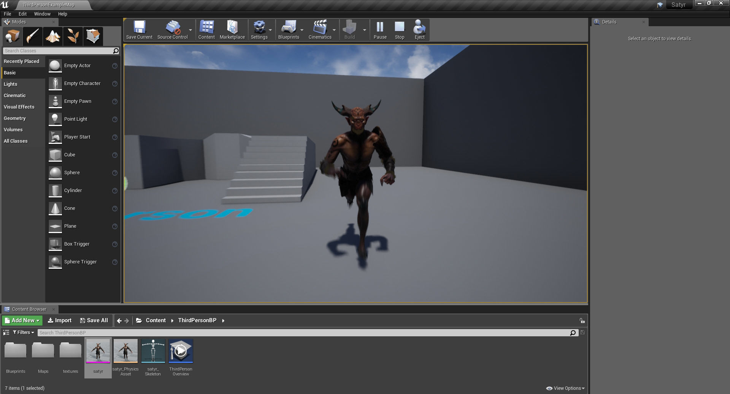Image resolution: width=730 pixels, height=394 pixels.
Task: Pause the play session
Action: tap(380, 30)
